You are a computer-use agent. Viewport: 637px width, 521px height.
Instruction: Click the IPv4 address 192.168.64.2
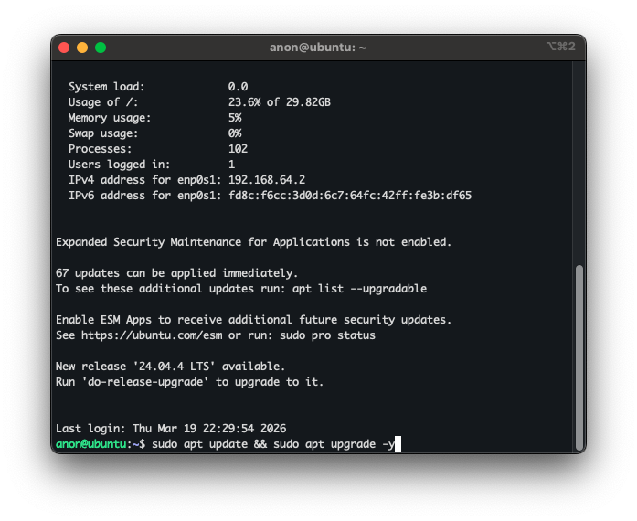tap(267, 180)
